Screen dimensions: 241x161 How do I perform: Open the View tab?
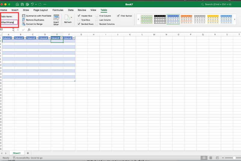click(x=93, y=10)
